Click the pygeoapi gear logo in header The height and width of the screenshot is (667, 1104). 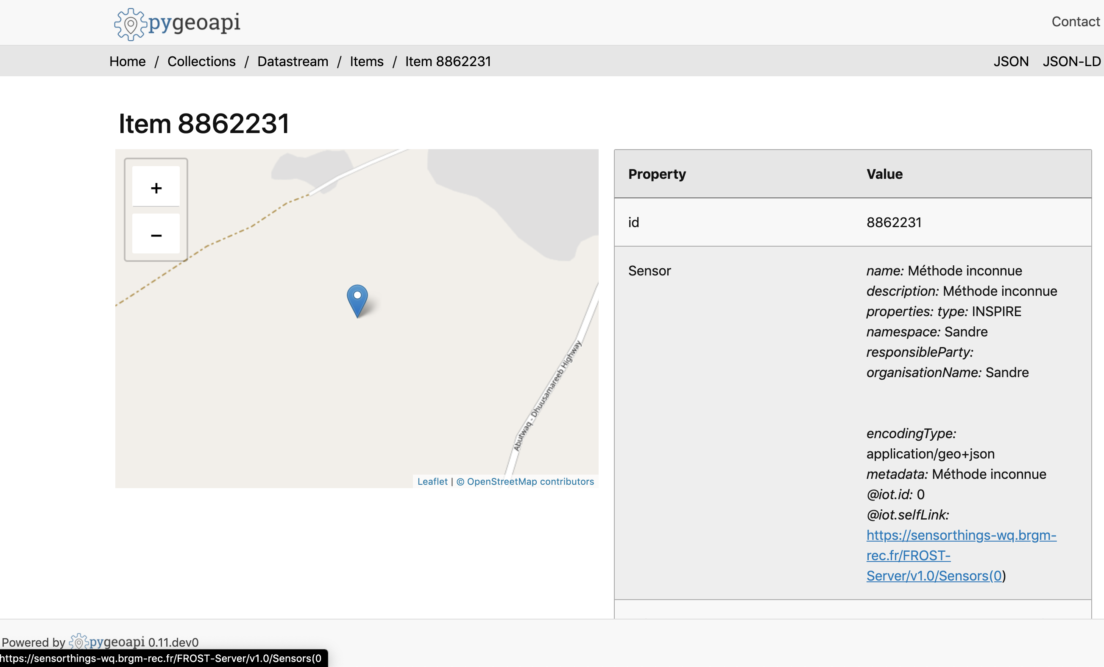pyautogui.click(x=131, y=24)
